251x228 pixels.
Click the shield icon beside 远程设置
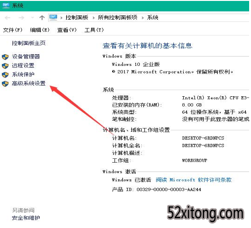(x=5, y=66)
